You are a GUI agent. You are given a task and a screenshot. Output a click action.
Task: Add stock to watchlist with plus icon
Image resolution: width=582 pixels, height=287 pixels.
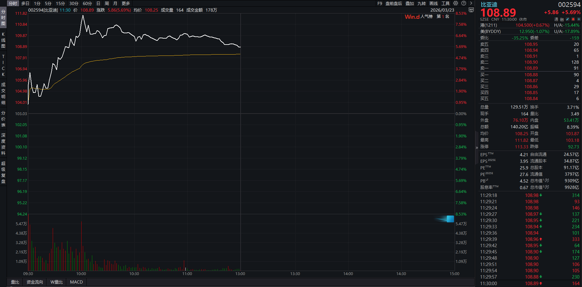pos(579,19)
